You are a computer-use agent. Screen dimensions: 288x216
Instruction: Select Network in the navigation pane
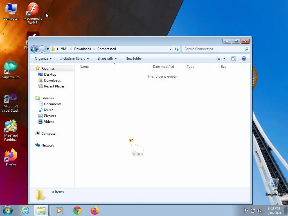click(48, 145)
